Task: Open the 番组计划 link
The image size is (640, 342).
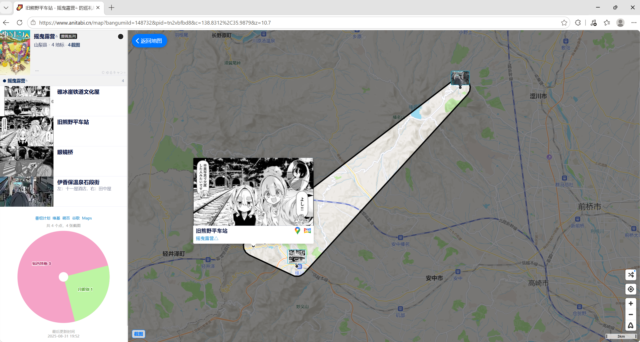Action: point(43,218)
